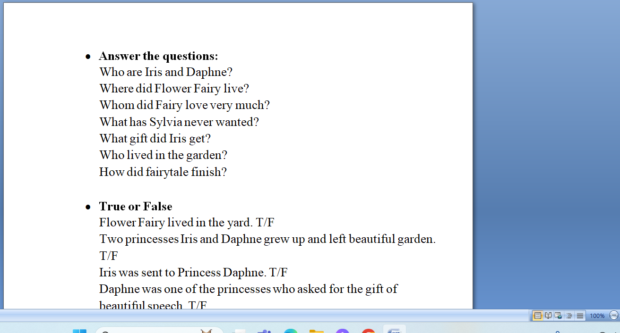
Task: Switch to Web Layout view
Action: (x=559, y=316)
